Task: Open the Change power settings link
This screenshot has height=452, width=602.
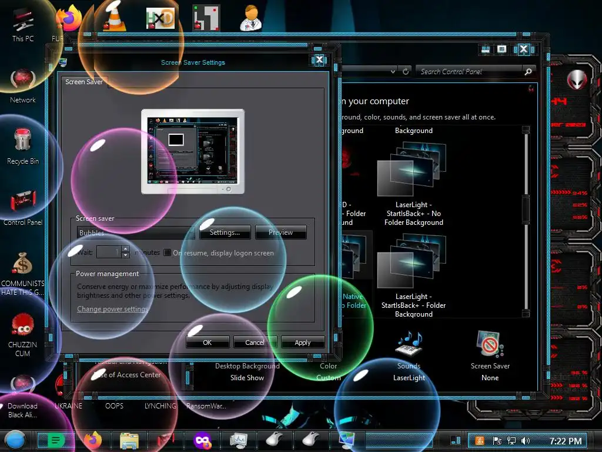Action: tap(112, 308)
